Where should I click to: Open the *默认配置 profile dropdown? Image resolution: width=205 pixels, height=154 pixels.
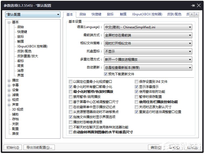coord(33,15)
